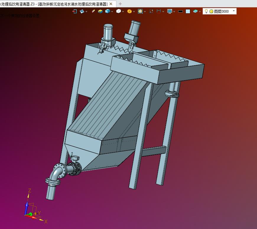The image size is (257, 229).
Task: Open the 图层0000 layer dropdown
Action: tap(234, 11)
